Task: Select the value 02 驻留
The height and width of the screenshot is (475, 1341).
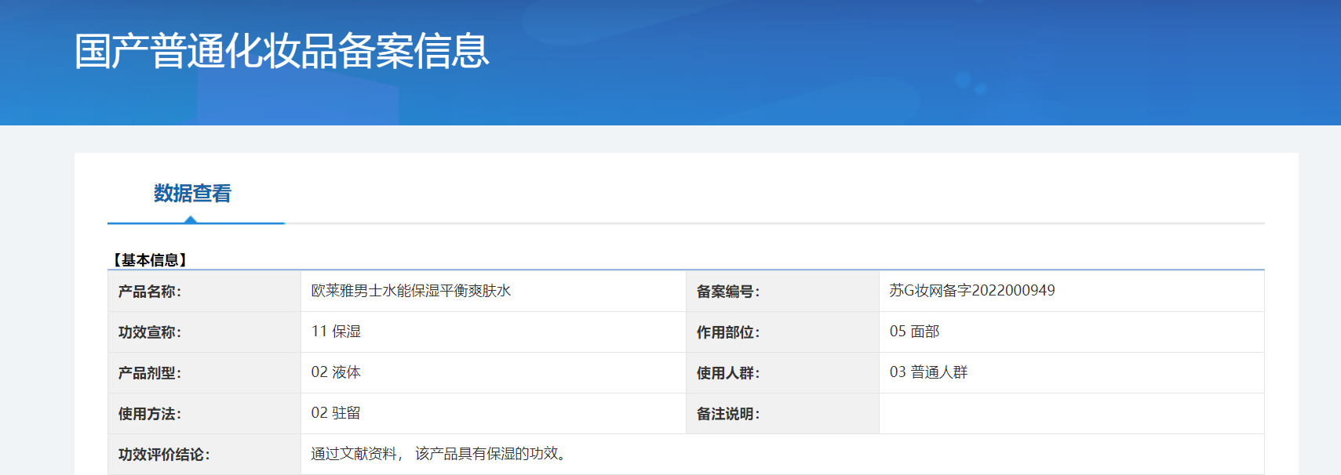Action: click(336, 413)
